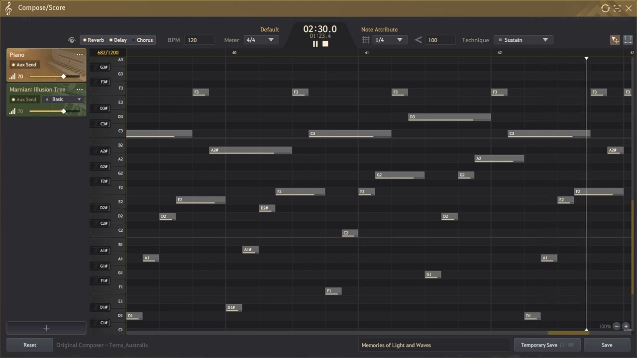Select the long D3 note block
Image resolution: width=637 pixels, height=358 pixels.
[449, 117]
